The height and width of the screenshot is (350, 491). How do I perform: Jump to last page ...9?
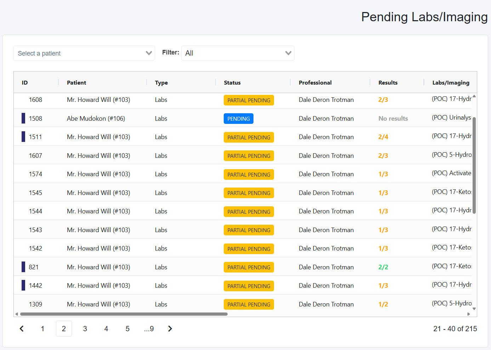tap(149, 329)
